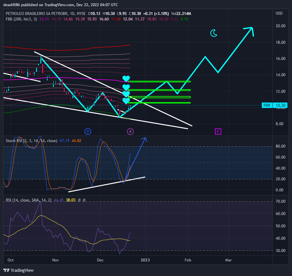Click the green FBB value 8.55
The width and height of the screenshot is (292, 276).
[x=184, y=19]
